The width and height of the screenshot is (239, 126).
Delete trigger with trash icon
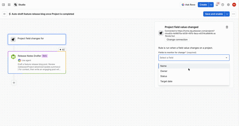tap(227, 27)
